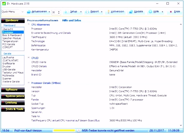The width and height of the screenshot is (184, 133).
Task: Click the Dr. Hardware title bar icon
Action: click(4, 4)
